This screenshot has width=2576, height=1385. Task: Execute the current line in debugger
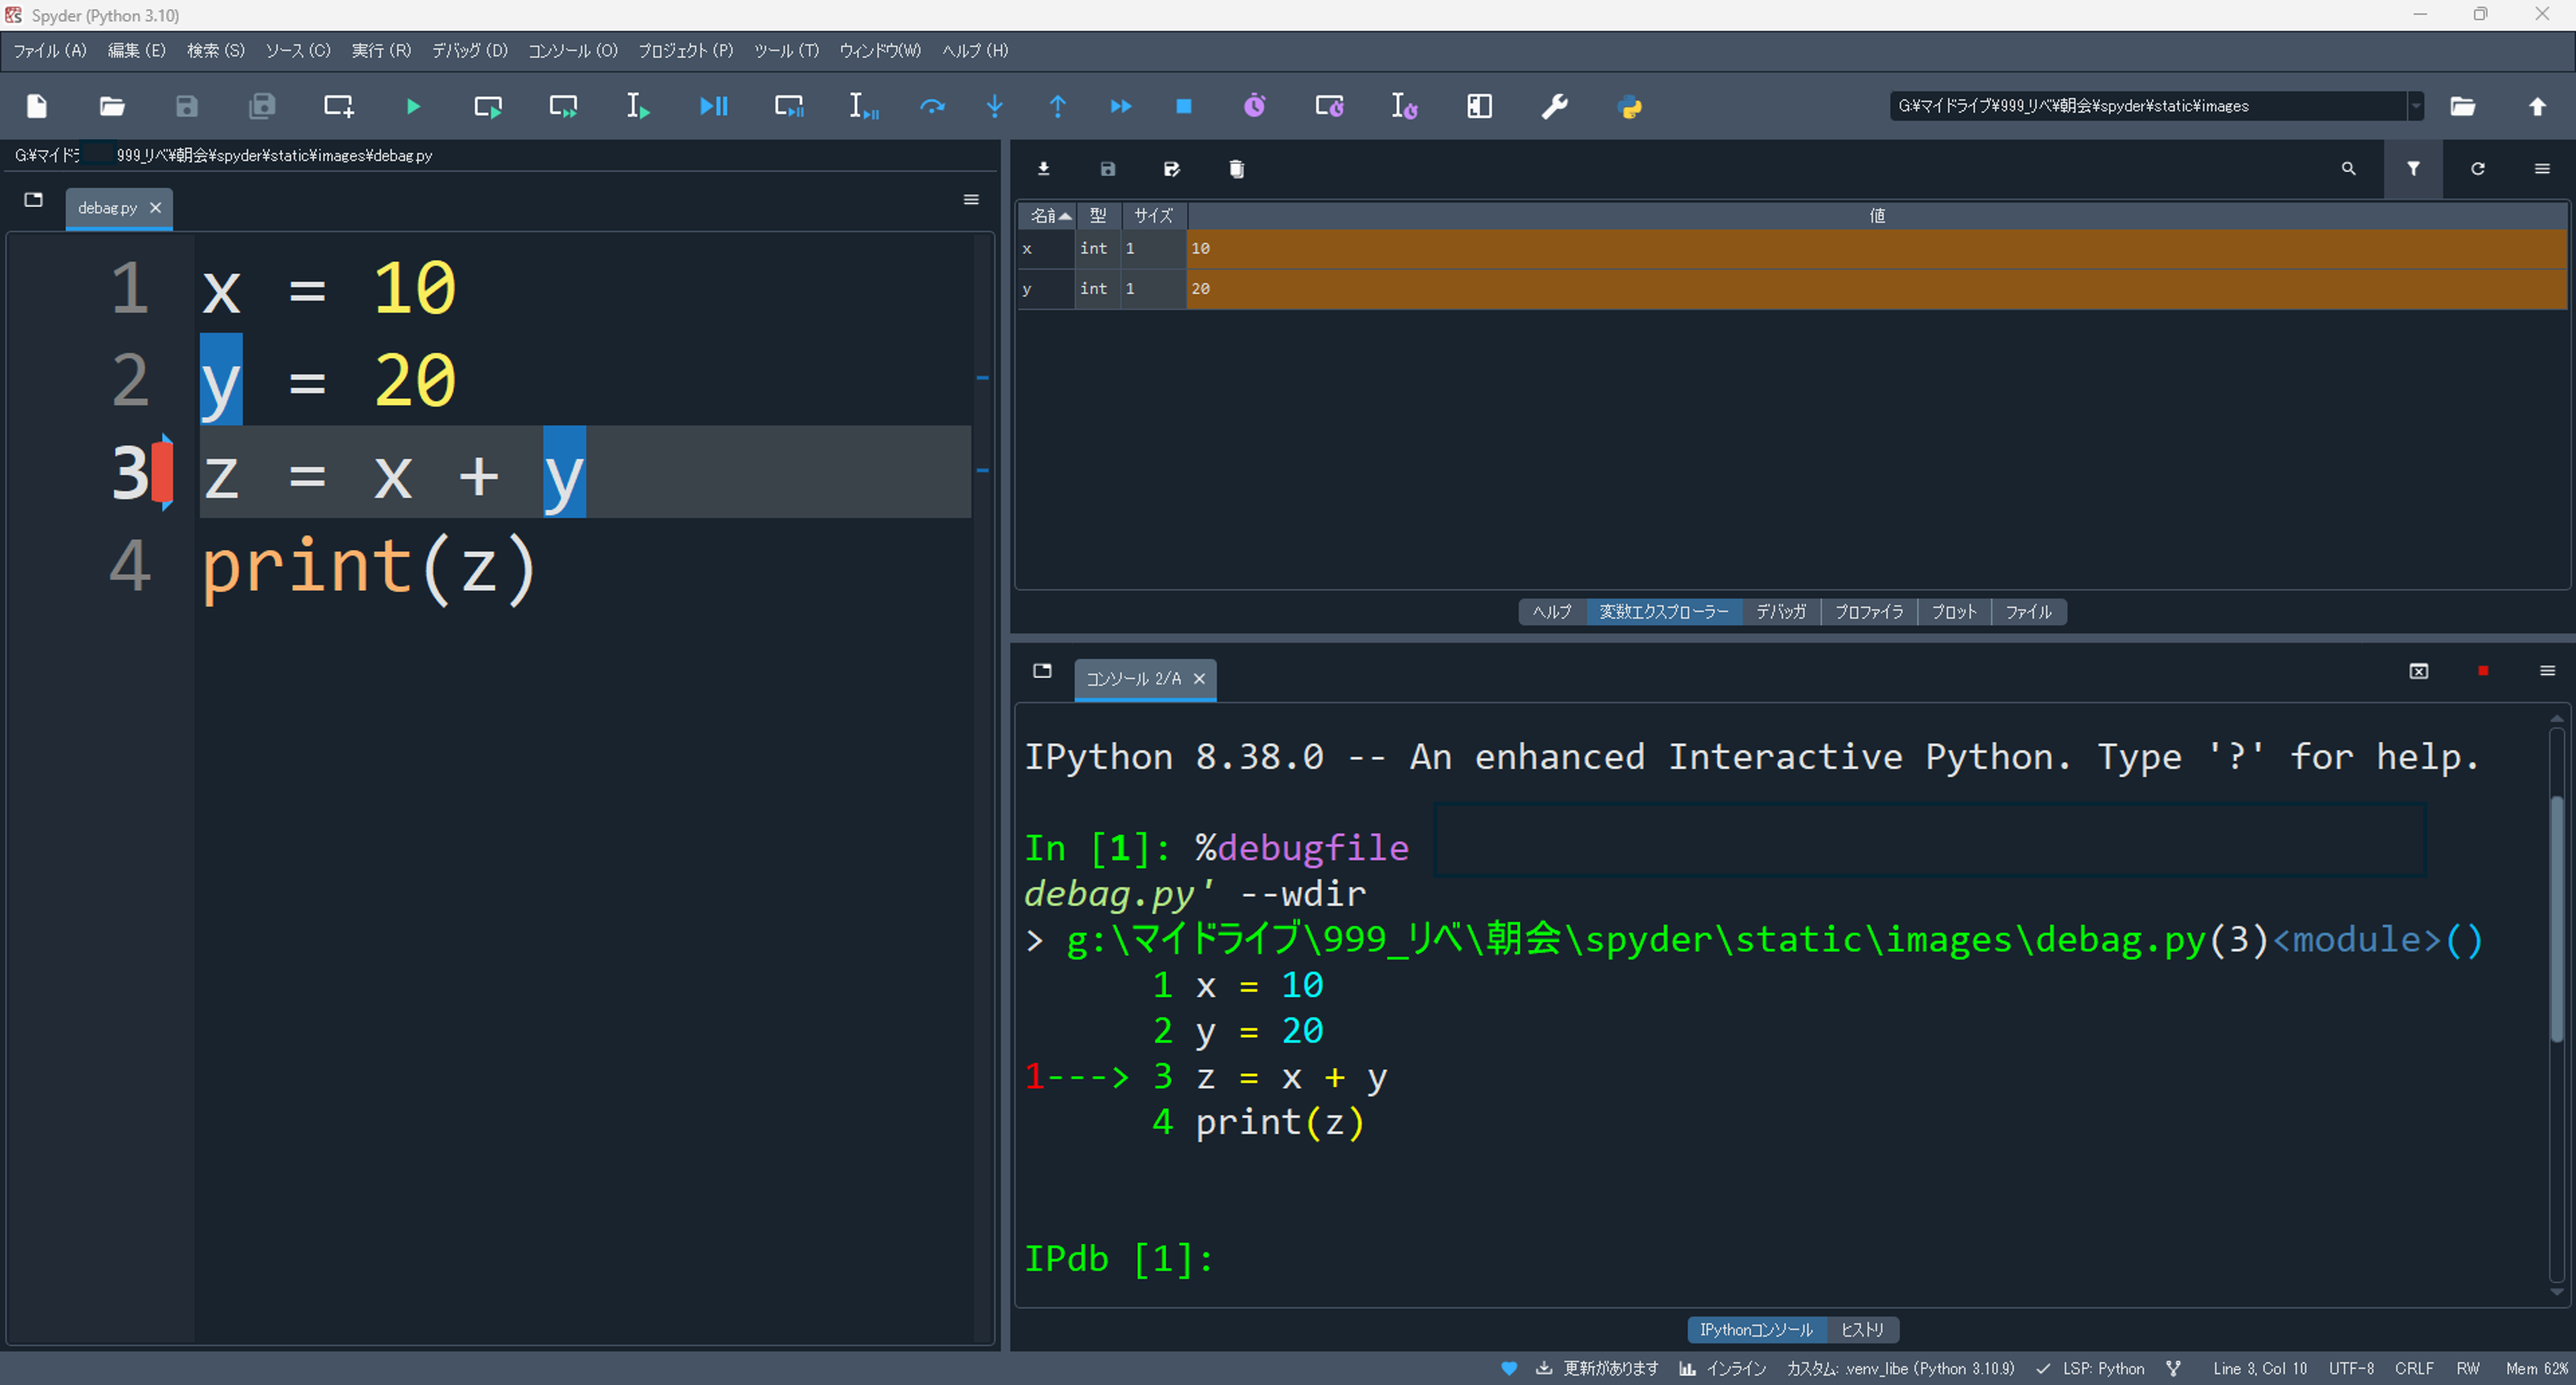click(932, 106)
